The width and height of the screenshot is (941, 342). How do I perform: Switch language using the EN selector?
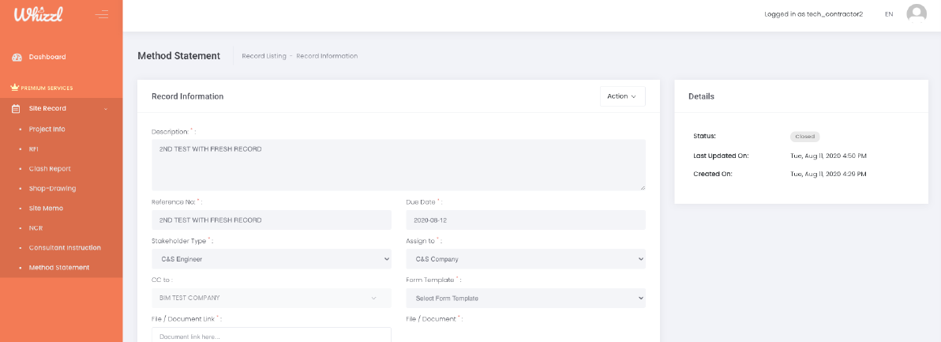pyautogui.click(x=889, y=14)
